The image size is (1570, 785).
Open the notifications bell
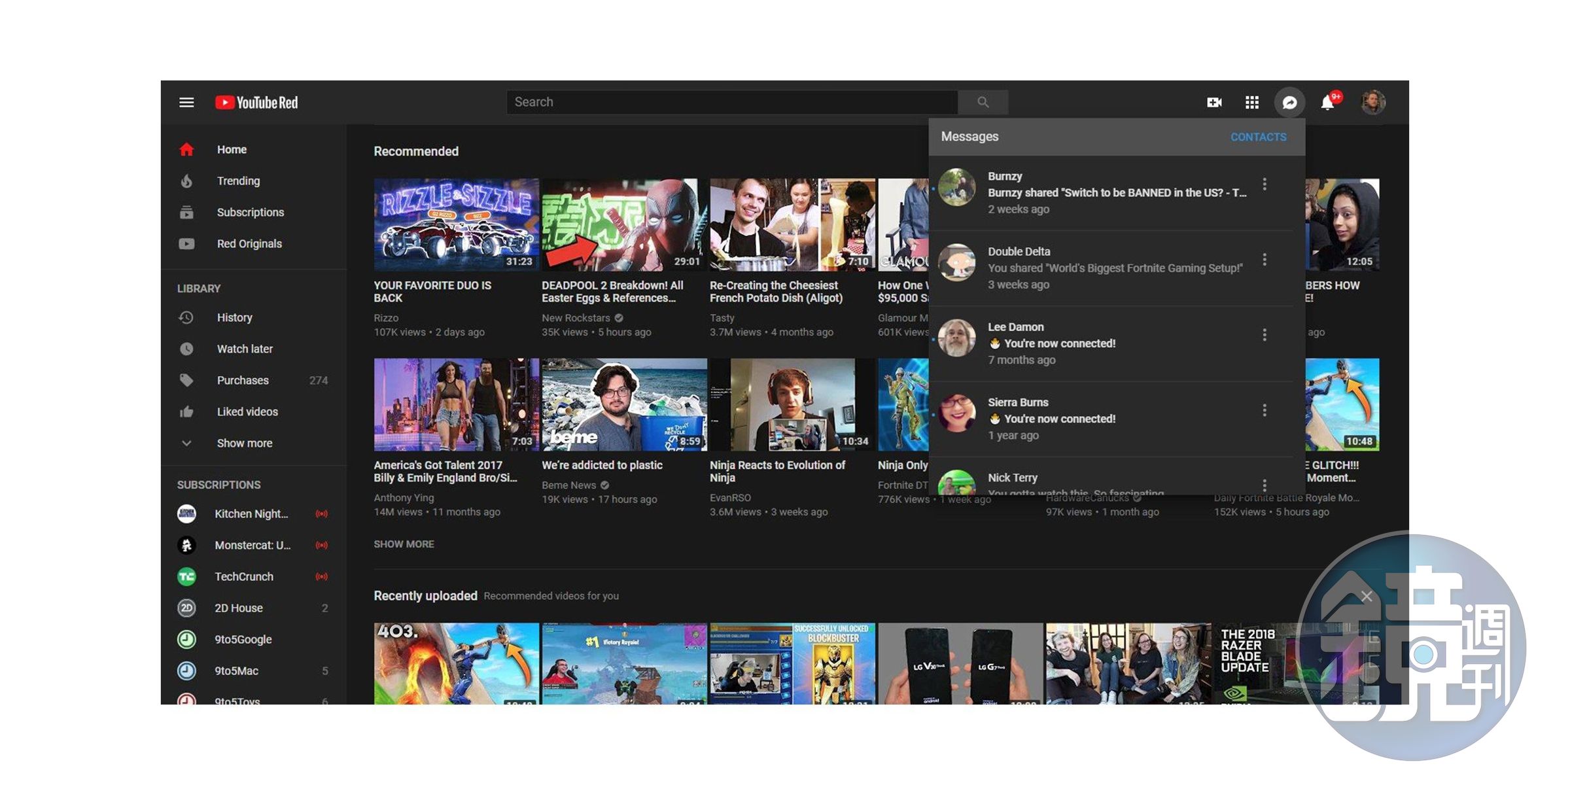point(1327,102)
